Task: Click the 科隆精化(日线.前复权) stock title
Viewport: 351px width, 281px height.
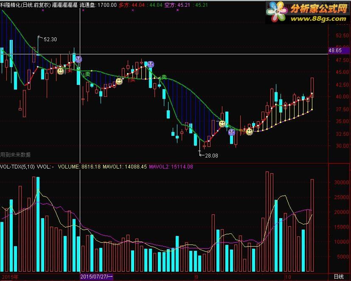Action: coord(25,5)
